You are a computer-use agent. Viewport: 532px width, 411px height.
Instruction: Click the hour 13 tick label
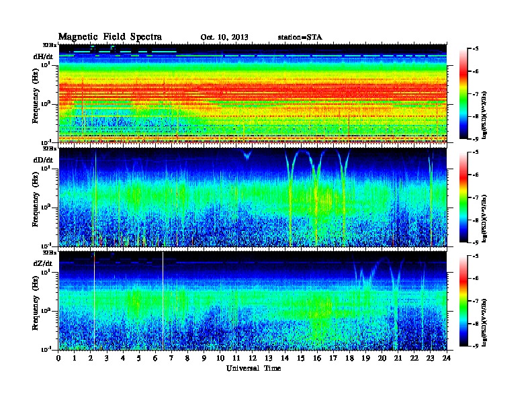click(269, 358)
